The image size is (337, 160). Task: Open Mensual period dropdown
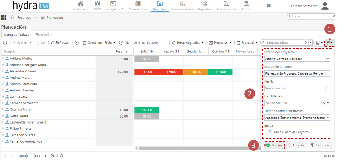point(247,43)
